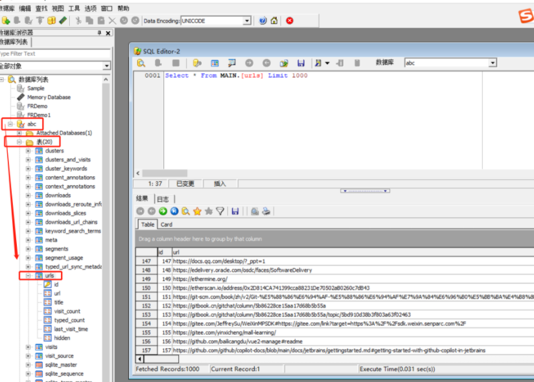Click the scissors cut icon
This screenshot has width=534, height=382.
pos(78,21)
